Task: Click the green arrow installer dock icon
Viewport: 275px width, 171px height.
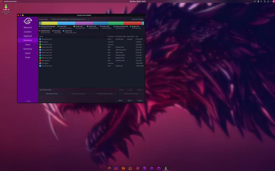Action: pos(166,168)
